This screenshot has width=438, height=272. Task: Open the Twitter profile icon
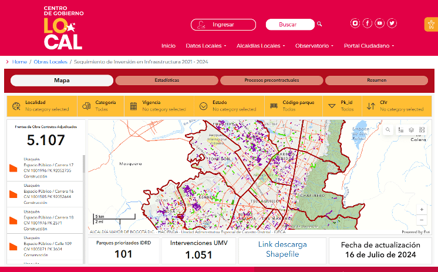(392, 23)
